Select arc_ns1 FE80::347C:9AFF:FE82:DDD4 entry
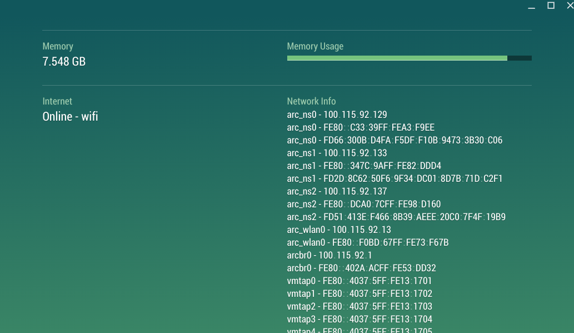The height and width of the screenshot is (333, 574). pos(364,166)
